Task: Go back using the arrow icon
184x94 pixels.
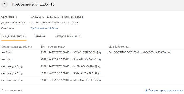Action: [x=4, y=4]
